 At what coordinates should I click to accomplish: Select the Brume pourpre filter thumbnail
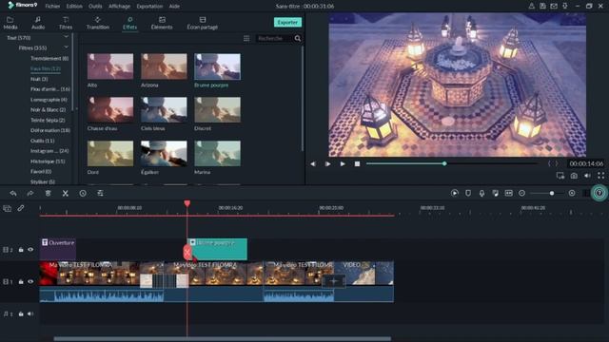[x=217, y=66]
